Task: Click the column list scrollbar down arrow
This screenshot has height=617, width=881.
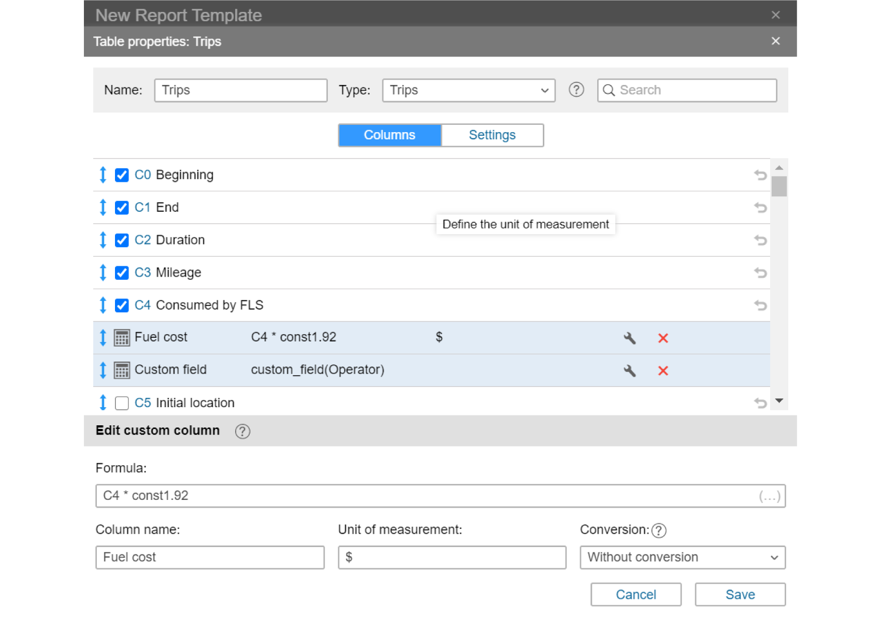Action: point(779,401)
